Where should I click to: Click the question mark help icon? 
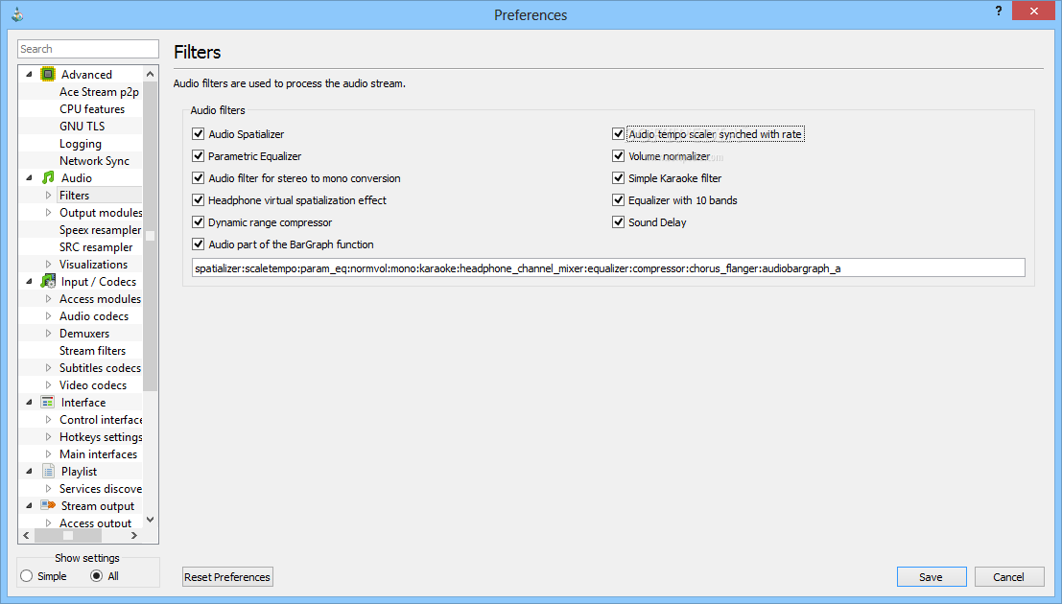point(999,11)
